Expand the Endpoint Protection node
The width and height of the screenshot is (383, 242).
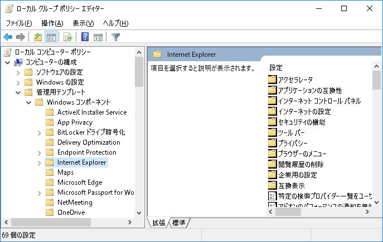(40, 153)
